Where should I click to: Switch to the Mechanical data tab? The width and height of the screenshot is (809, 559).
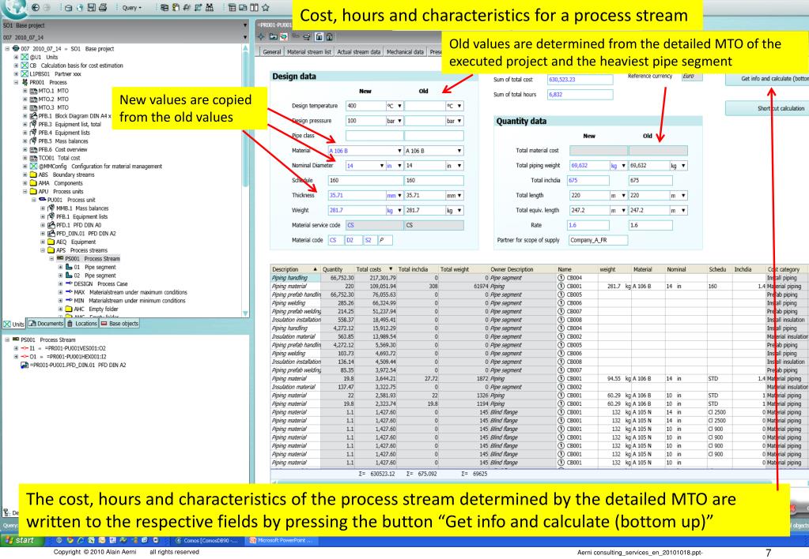pyautogui.click(x=405, y=52)
